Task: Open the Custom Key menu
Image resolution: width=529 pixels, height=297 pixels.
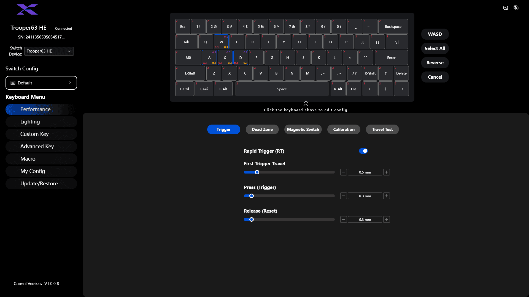Action: pos(41,134)
